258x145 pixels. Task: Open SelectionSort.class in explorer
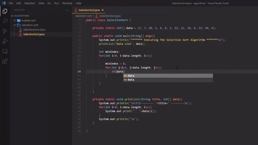(x=34, y=30)
